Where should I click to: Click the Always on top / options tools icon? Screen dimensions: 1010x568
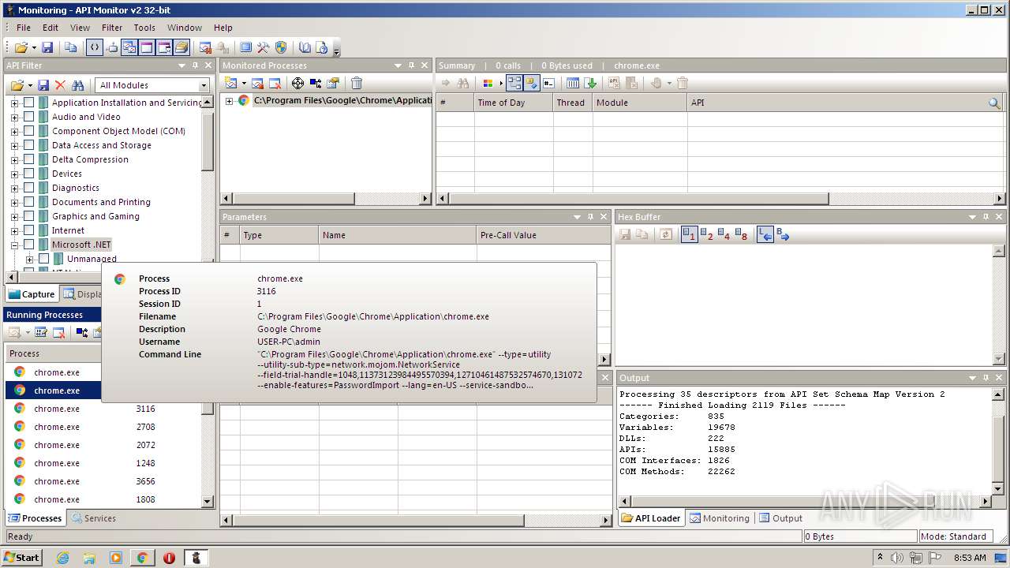click(x=264, y=47)
